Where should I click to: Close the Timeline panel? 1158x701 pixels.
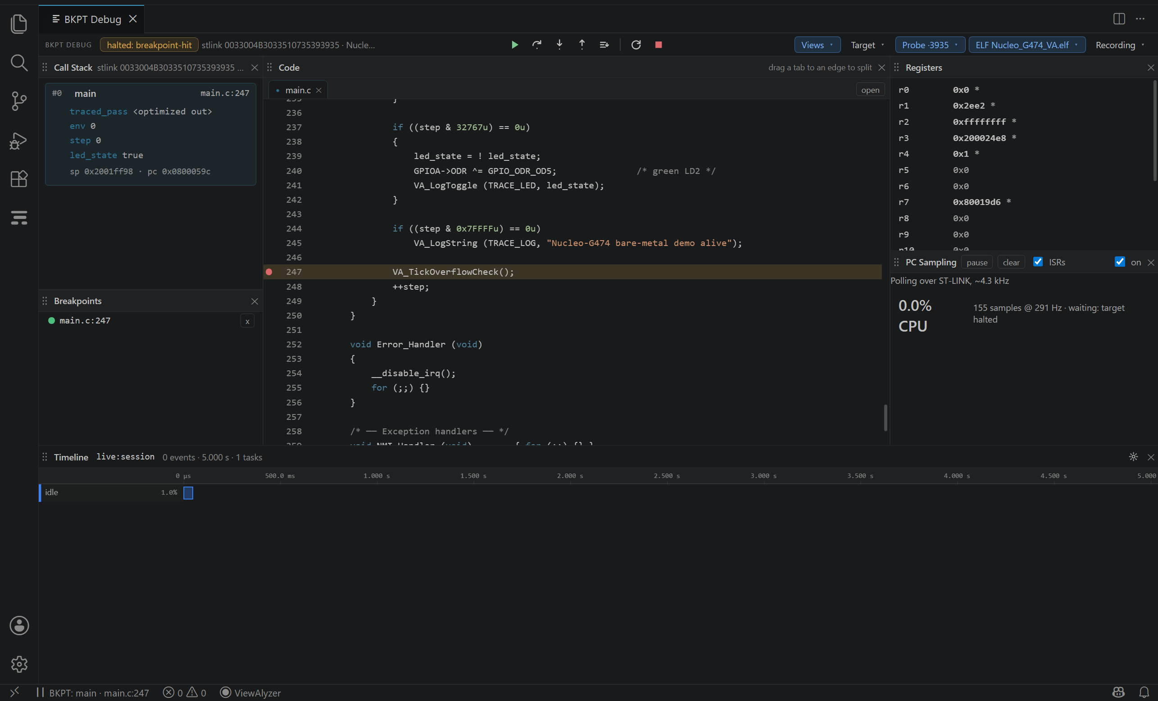click(x=1151, y=457)
